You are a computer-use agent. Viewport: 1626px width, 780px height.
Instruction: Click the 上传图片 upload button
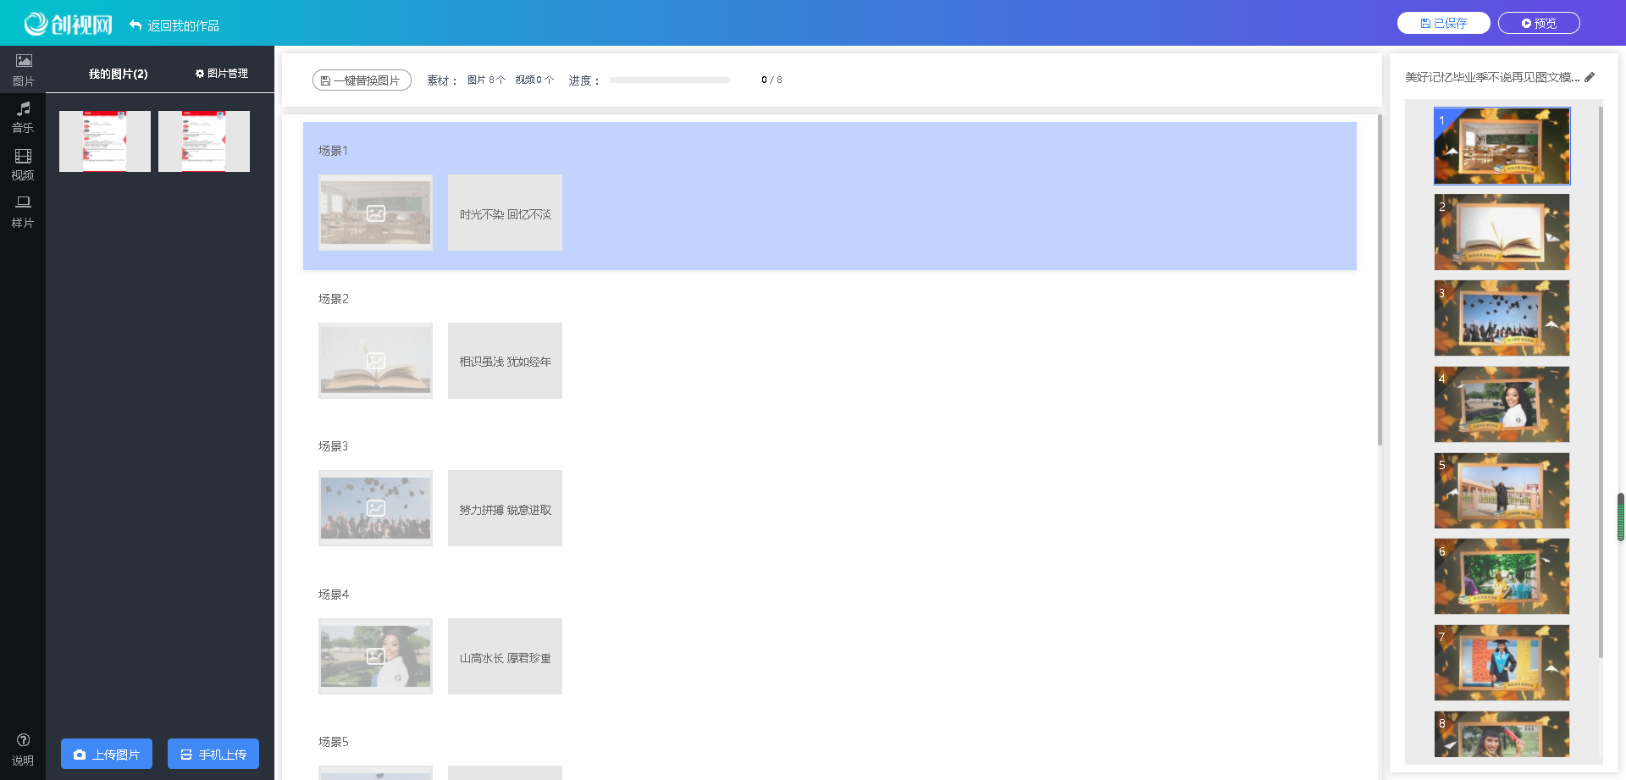[x=107, y=754]
